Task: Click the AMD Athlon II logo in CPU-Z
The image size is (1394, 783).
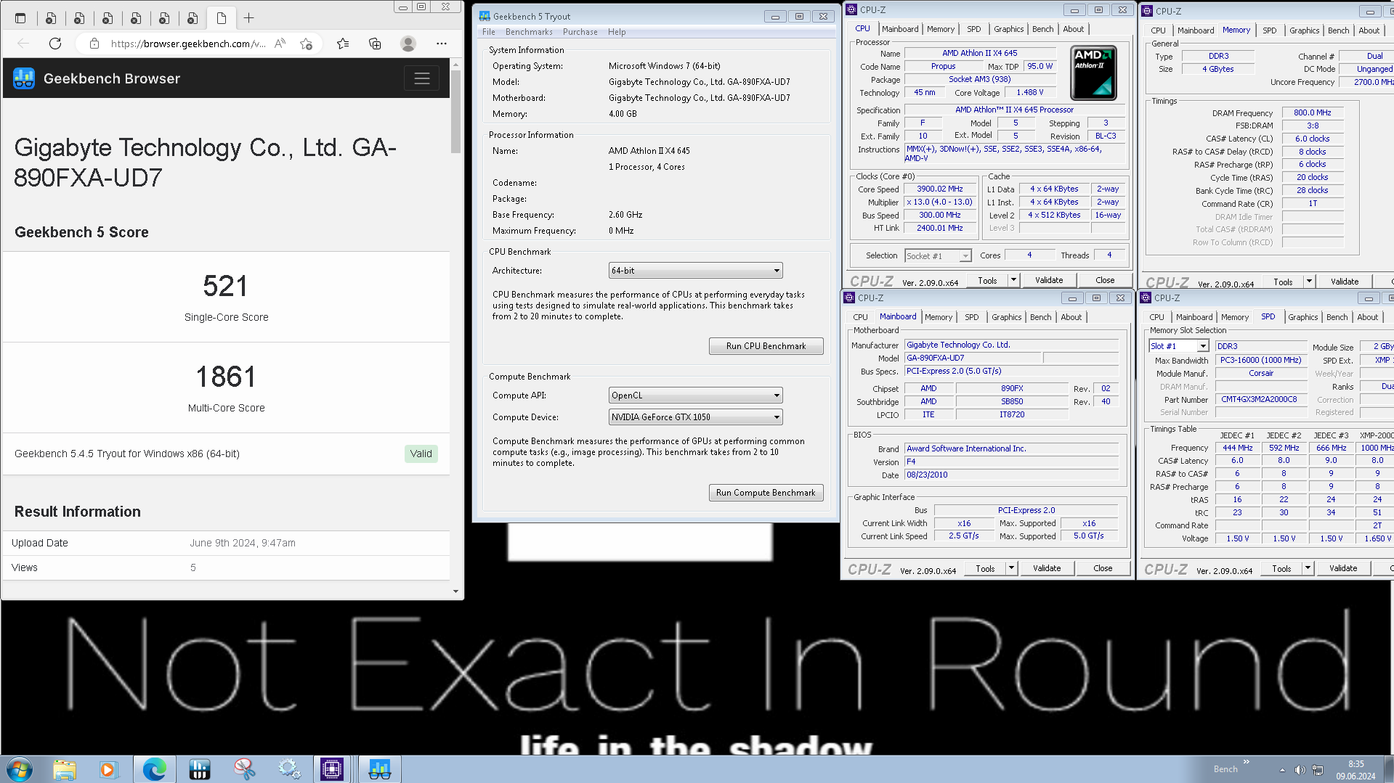Action: coord(1093,73)
